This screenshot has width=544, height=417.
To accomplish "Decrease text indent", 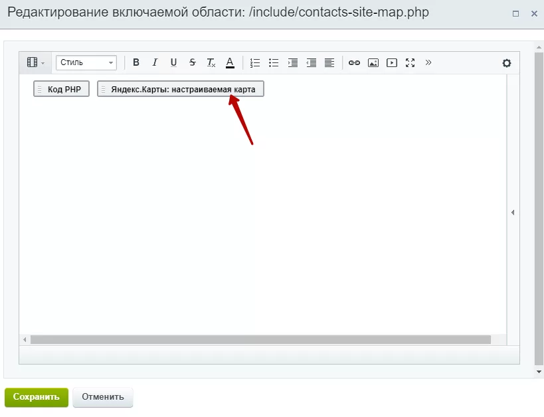I will pos(312,62).
